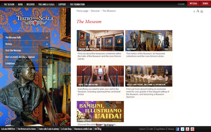Decrease text size with small A

point(194,12)
